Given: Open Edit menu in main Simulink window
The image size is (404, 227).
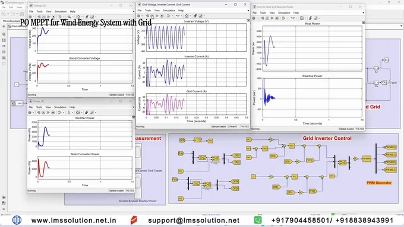Looking at the screenshot, I should [x=11, y=7].
